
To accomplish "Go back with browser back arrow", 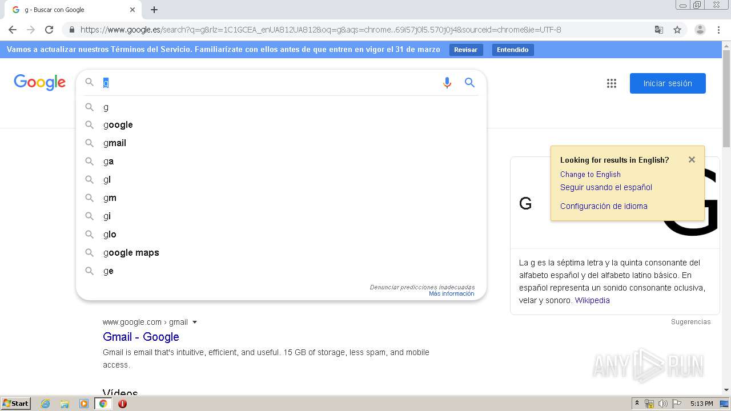I will pos(13,30).
